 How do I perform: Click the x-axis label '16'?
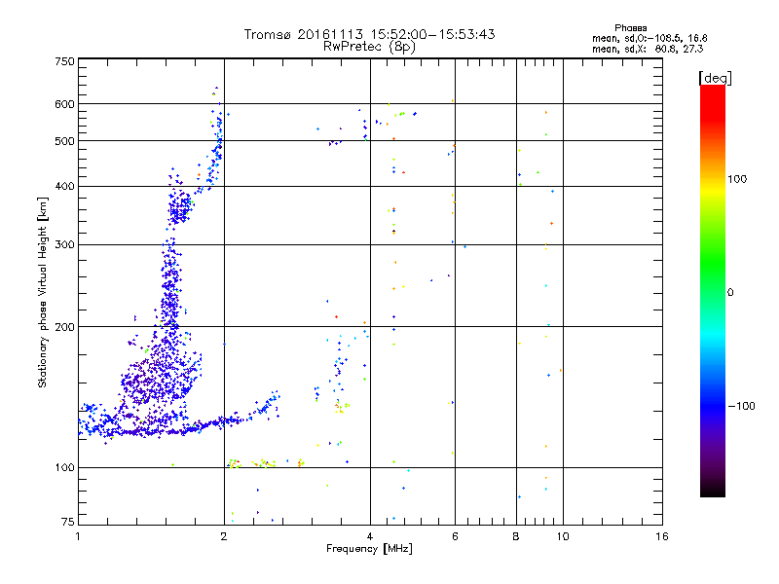tap(662, 536)
